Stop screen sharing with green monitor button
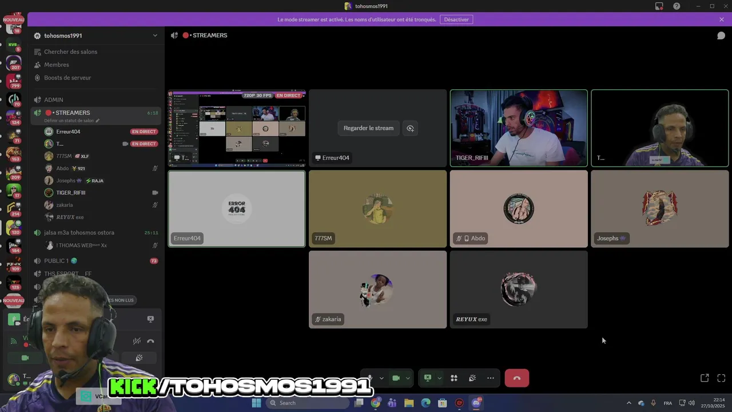732x412 pixels. pos(427,378)
